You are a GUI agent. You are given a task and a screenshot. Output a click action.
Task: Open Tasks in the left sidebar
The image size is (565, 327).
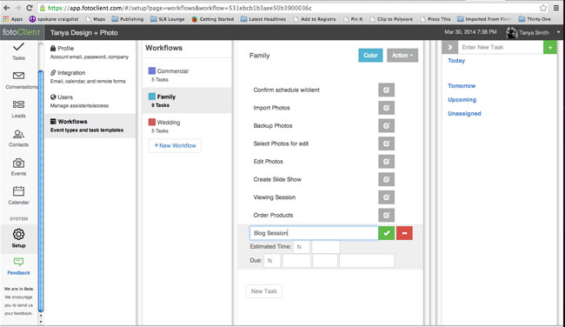pos(18,51)
